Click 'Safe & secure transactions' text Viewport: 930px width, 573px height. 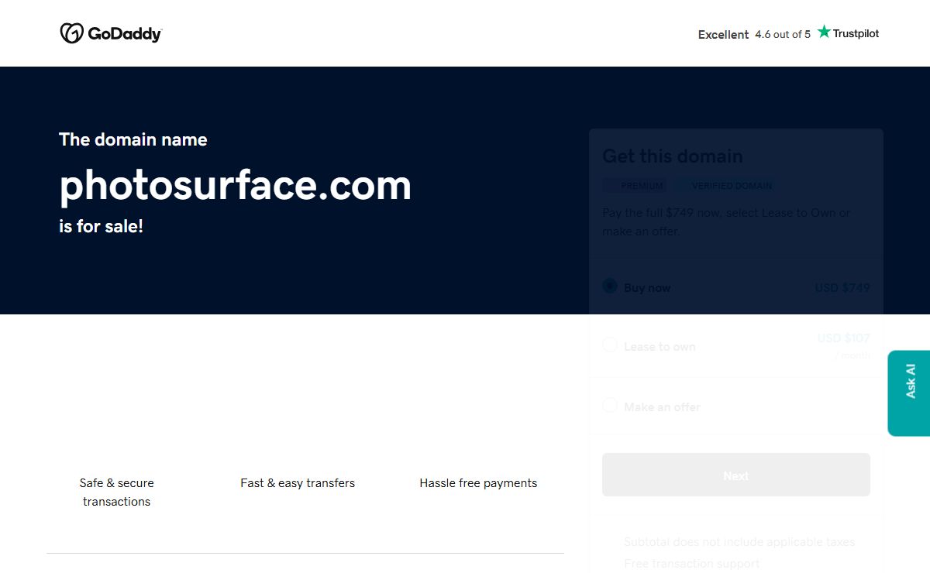point(117,492)
